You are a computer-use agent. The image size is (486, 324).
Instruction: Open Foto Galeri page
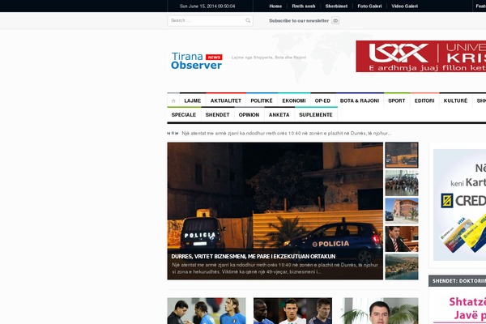[369, 6]
